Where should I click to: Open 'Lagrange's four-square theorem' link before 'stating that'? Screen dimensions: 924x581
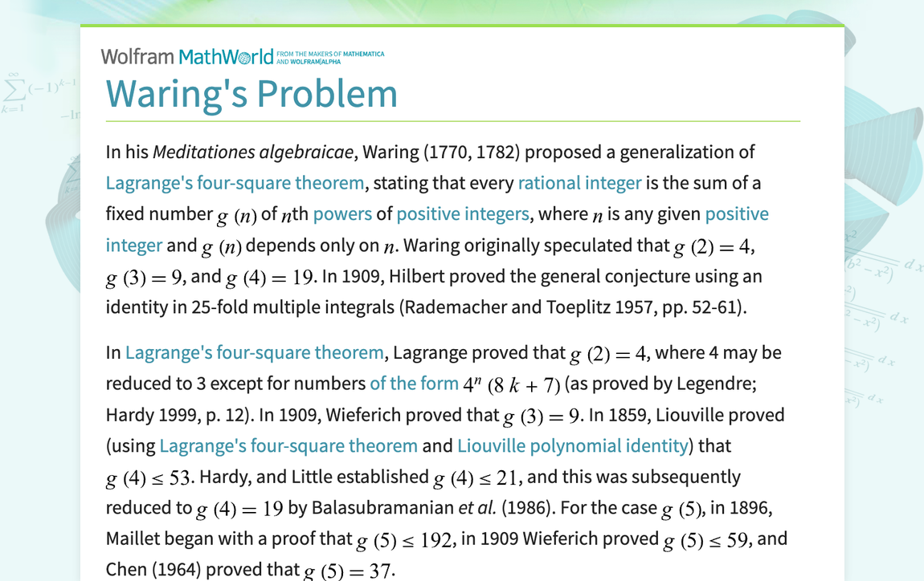click(235, 183)
